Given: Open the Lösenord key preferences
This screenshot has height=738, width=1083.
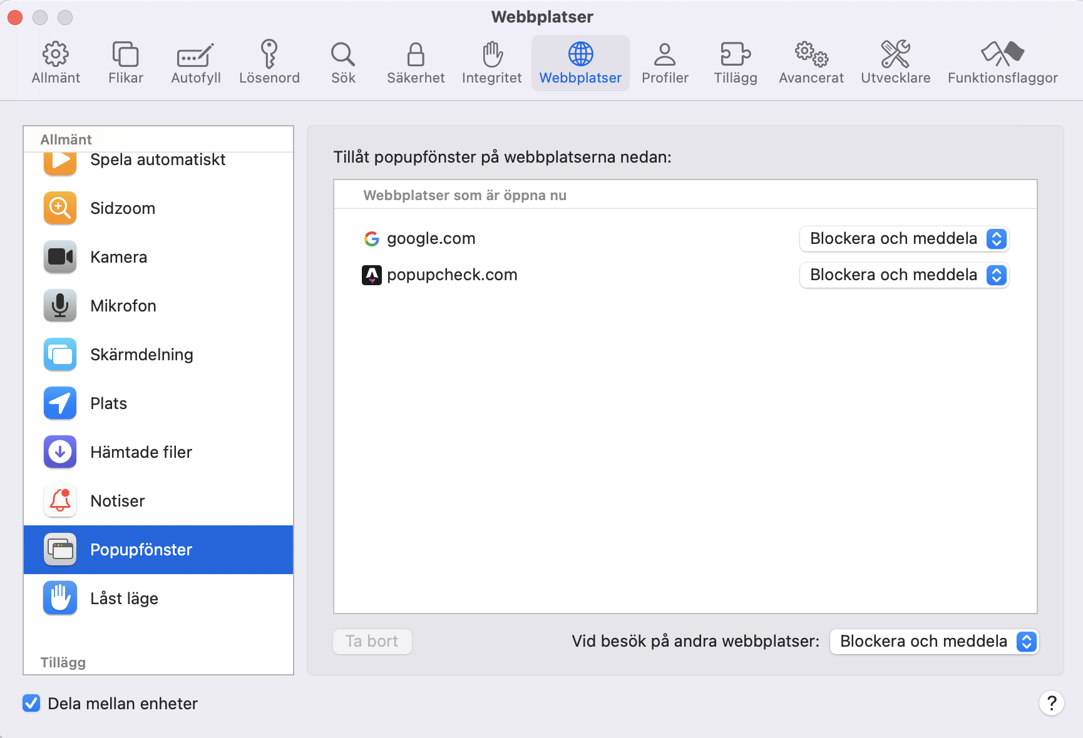Looking at the screenshot, I should (269, 63).
